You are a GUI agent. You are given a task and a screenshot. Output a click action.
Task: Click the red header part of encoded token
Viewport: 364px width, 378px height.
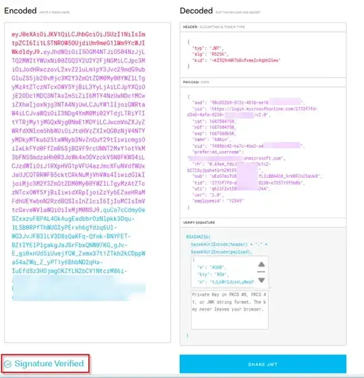(78, 43)
